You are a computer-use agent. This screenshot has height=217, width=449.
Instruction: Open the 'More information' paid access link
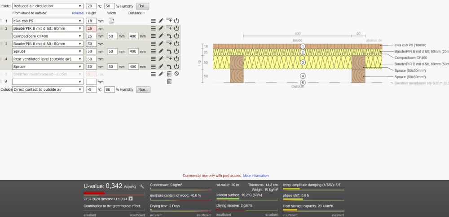256,175
